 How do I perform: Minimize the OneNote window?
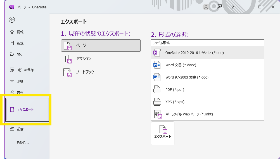(x=246, y=7)
